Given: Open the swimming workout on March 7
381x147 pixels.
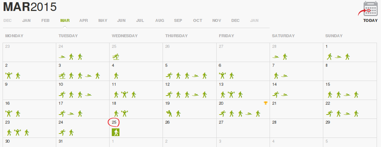Looking at the screenshot, I should (285, 76).
